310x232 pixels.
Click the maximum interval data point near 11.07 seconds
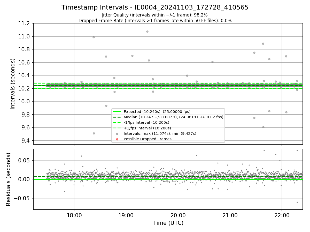coord(147,31)
